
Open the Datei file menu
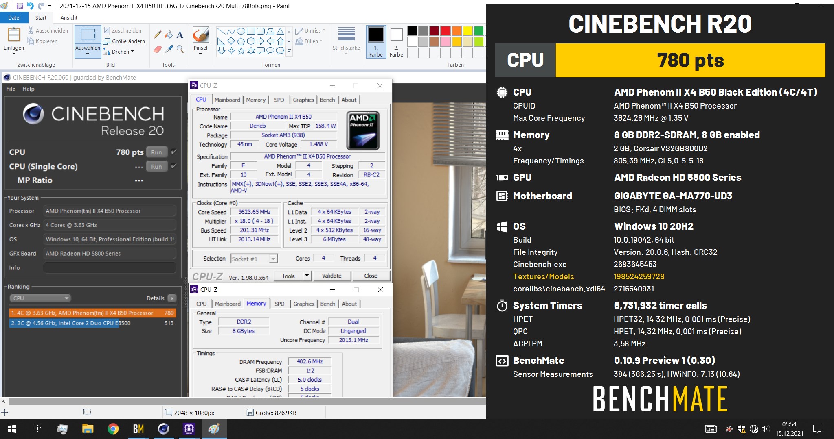(14, 17)
